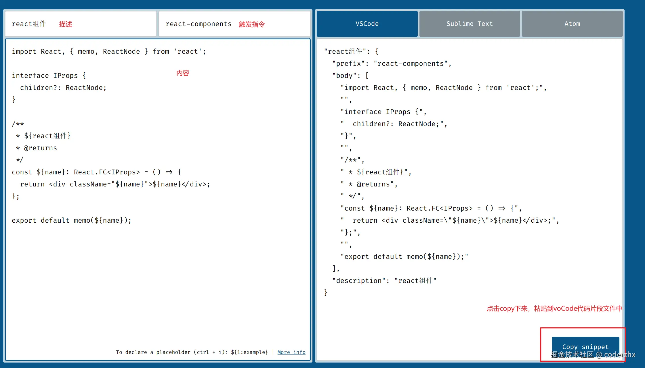The height and width of the screenshot is (368, 645).
Task: Click the "prefix" line in generated output
Action: click(x=391, y=63)
